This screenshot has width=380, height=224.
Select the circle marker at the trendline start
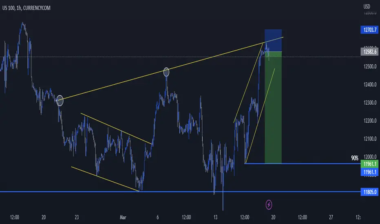(60, 101)
